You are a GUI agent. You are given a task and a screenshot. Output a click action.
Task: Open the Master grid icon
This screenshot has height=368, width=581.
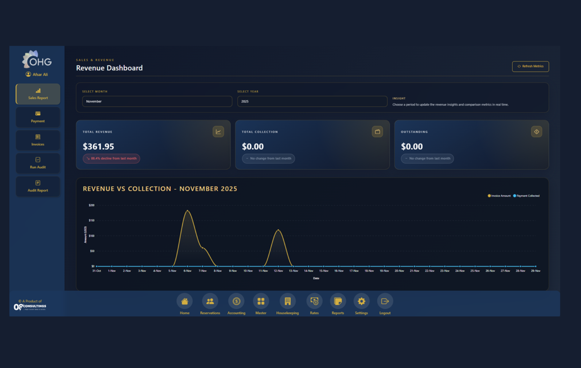tap(261, 301)
